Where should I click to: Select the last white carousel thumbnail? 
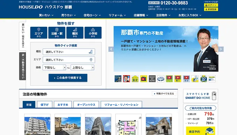pyautogui.click(x=212, y=79)
